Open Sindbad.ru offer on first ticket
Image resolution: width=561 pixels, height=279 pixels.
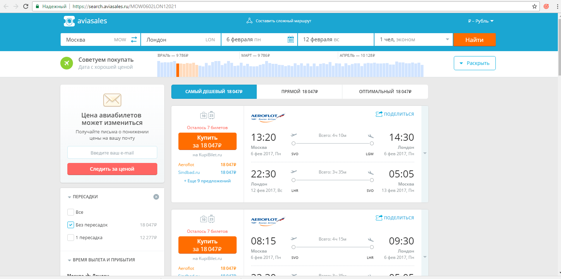pyautogui.click(x=207, y=172)
